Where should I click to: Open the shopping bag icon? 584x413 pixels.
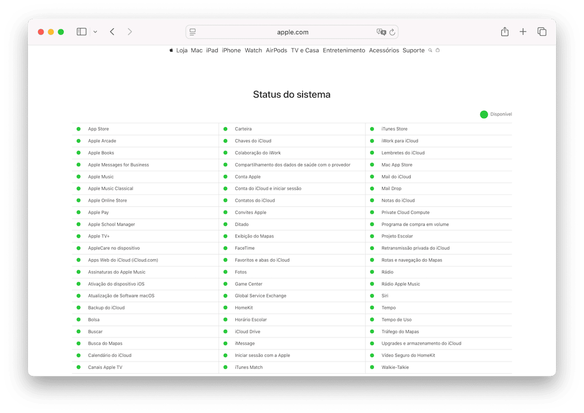[x=438, y=50]
